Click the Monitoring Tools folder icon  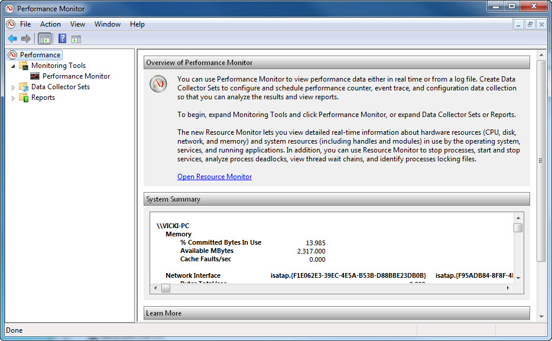24,66
